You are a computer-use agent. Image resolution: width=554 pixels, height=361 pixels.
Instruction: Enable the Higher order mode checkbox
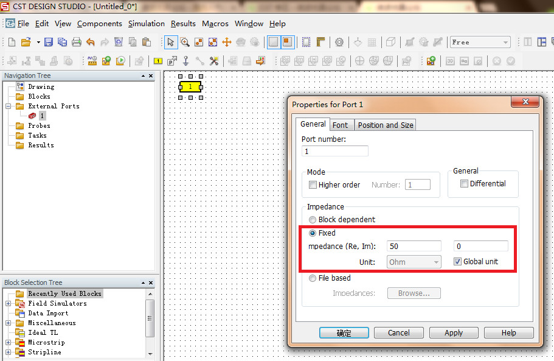pos(313,184)
